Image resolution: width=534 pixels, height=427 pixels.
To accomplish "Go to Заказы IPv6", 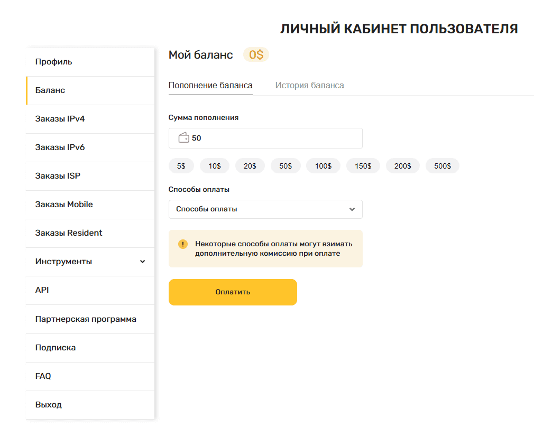I will 90,148.
